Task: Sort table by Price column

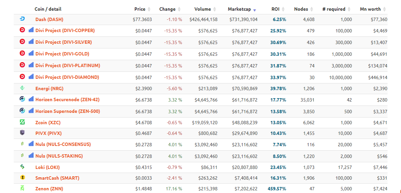Action: 142,9
